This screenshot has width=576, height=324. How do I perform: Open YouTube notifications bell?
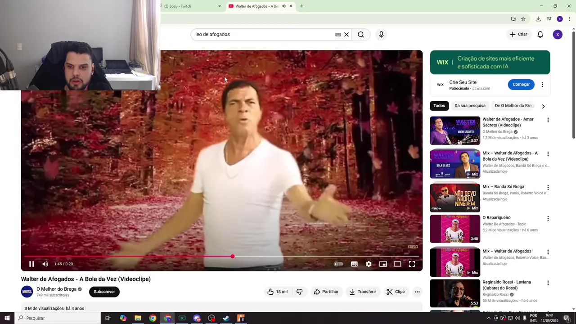coord(540,35)
